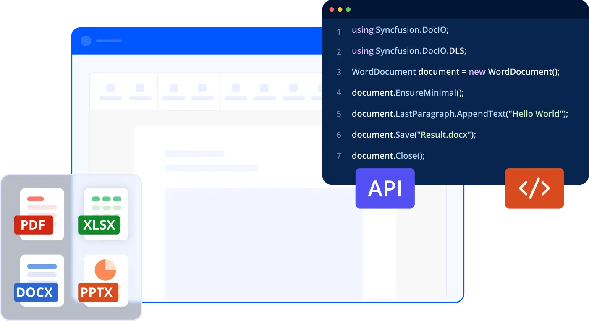The image size is (589, 321).
Task: Click the red dot in code window
Action: coord(332,9)
